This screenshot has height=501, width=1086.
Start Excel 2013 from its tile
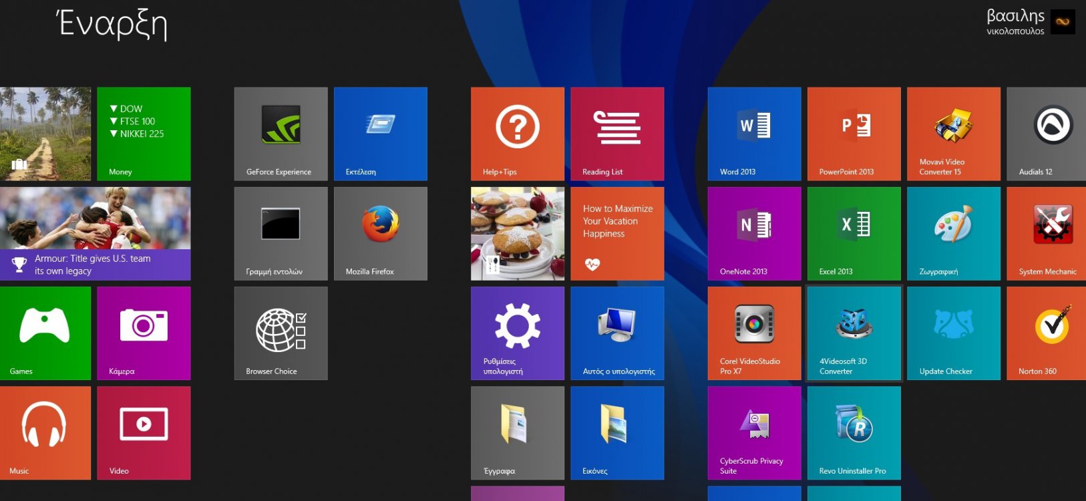point(854,233)
